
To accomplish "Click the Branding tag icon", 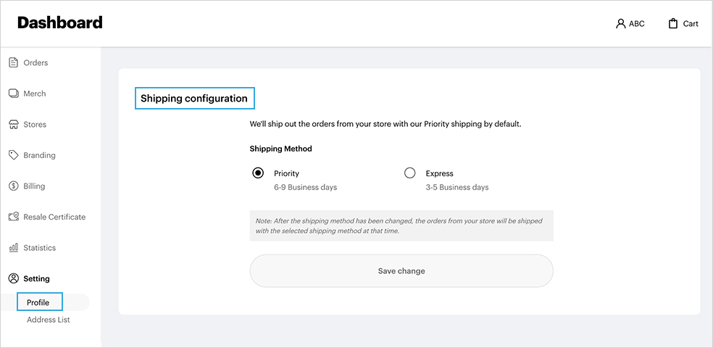I will pos(13,155).
